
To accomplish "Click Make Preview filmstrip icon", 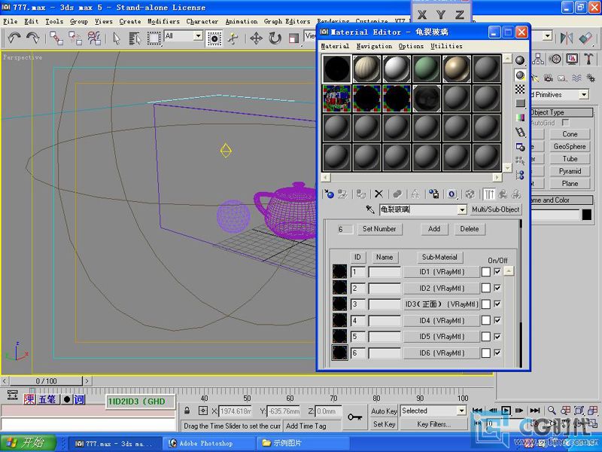I will point(520,133).
